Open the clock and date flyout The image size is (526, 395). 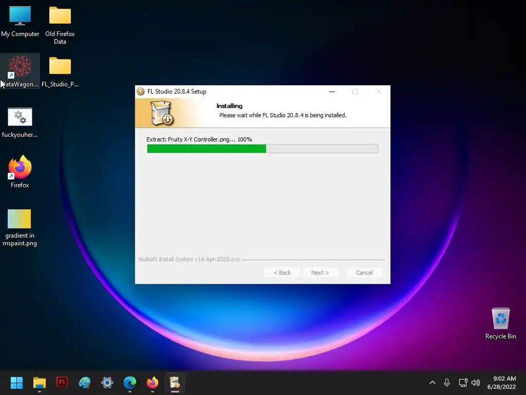(501, 383)
